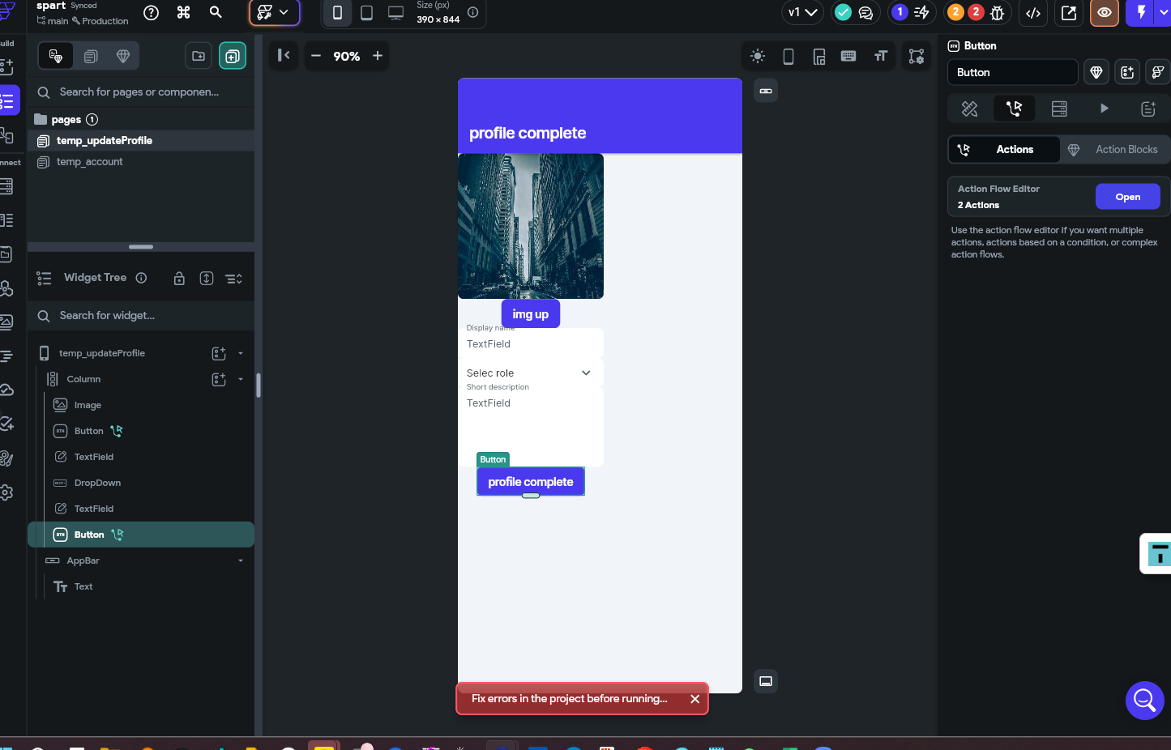Click the green add page button

(233, 56)
